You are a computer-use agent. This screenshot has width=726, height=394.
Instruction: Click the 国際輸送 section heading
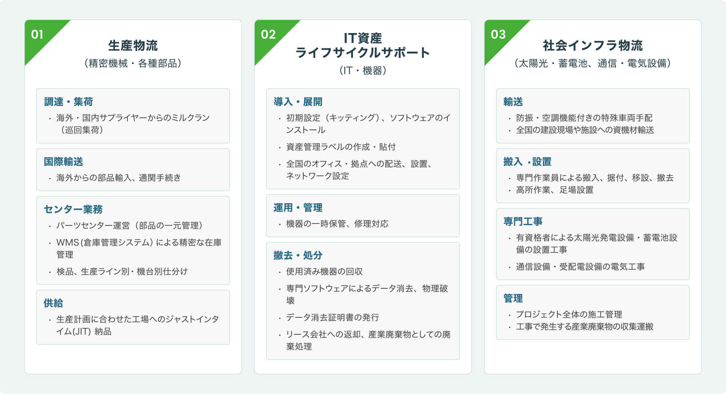pyautogui.click(x=64, y=162)
